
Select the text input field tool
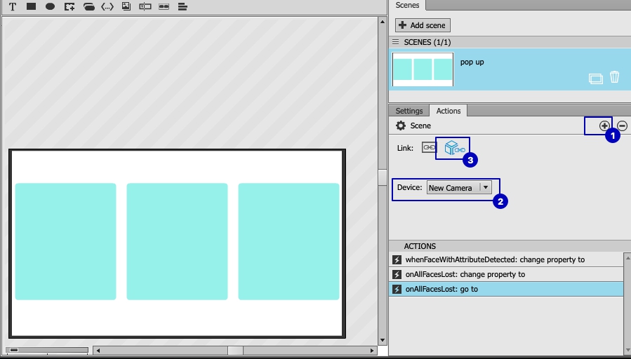click(145, 6)
